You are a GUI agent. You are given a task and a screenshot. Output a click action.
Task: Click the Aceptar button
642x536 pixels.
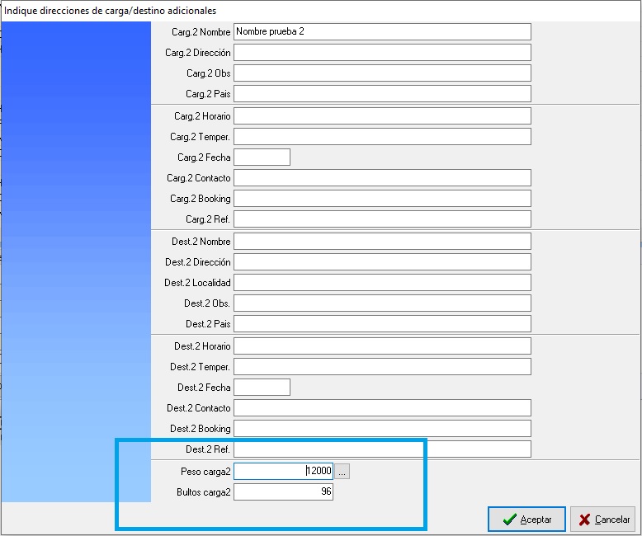coord(526,520)
